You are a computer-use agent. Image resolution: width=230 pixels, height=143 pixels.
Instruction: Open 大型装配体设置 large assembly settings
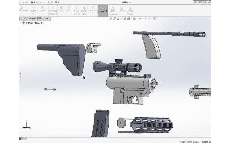tap(130, 11)
